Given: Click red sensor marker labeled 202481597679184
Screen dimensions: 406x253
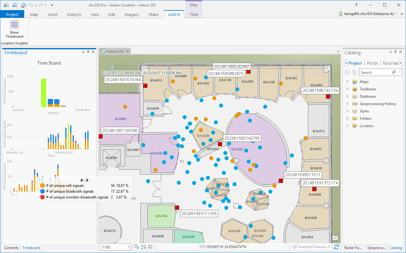Looking at the screenshot, I should (146, 86).
